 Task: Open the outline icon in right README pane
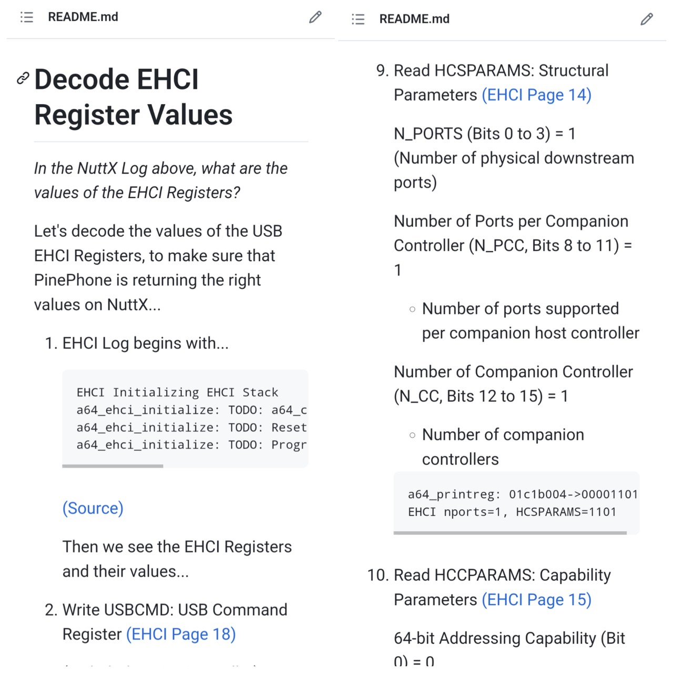[x=358, y=19]
